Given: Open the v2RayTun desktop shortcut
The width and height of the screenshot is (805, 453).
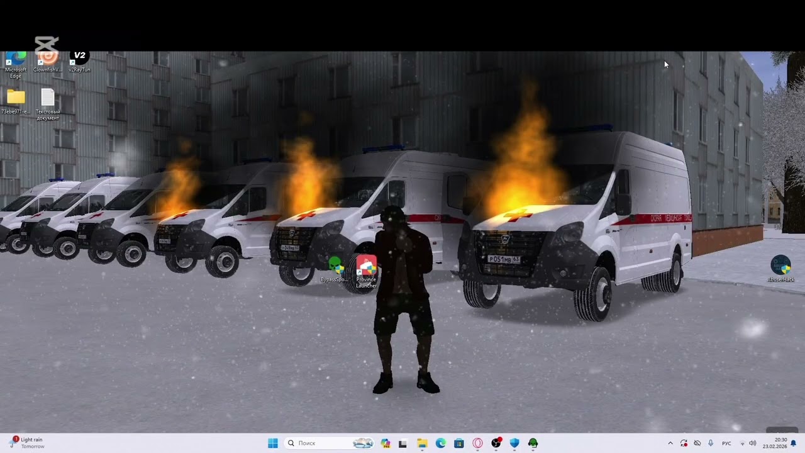Looking at the screenshot, I should point(79,62).
